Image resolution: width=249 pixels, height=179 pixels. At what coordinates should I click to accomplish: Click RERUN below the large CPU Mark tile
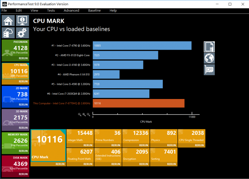[60, 164]
